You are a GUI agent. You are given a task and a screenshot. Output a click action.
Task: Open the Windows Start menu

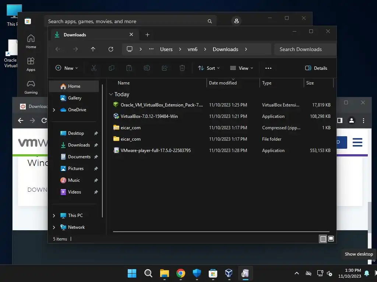coord(132,273)
